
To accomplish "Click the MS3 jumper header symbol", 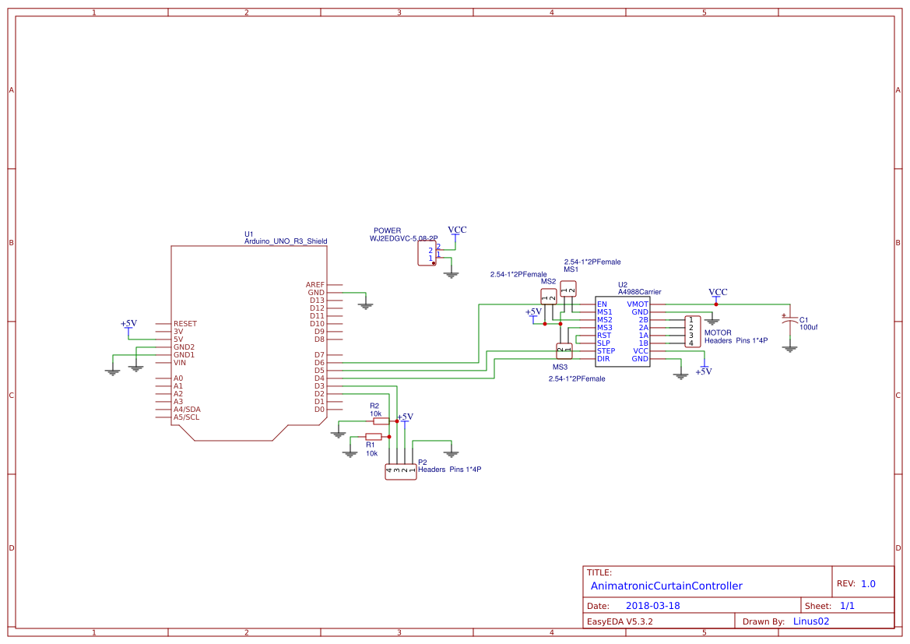I will (x=564, y=350).
